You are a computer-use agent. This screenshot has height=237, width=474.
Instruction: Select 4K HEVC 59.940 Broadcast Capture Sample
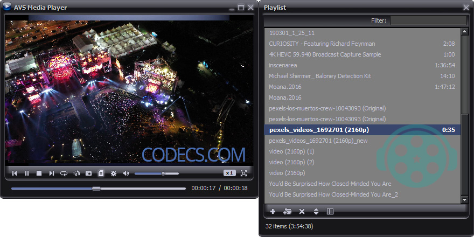[362, 54]
